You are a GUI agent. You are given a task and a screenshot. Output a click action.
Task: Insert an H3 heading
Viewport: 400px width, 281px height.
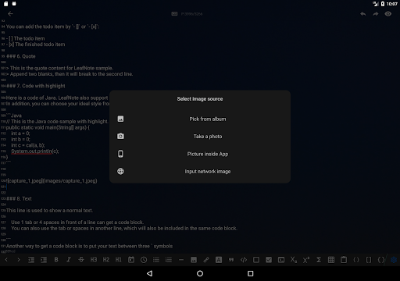click(x=94, y=260)
